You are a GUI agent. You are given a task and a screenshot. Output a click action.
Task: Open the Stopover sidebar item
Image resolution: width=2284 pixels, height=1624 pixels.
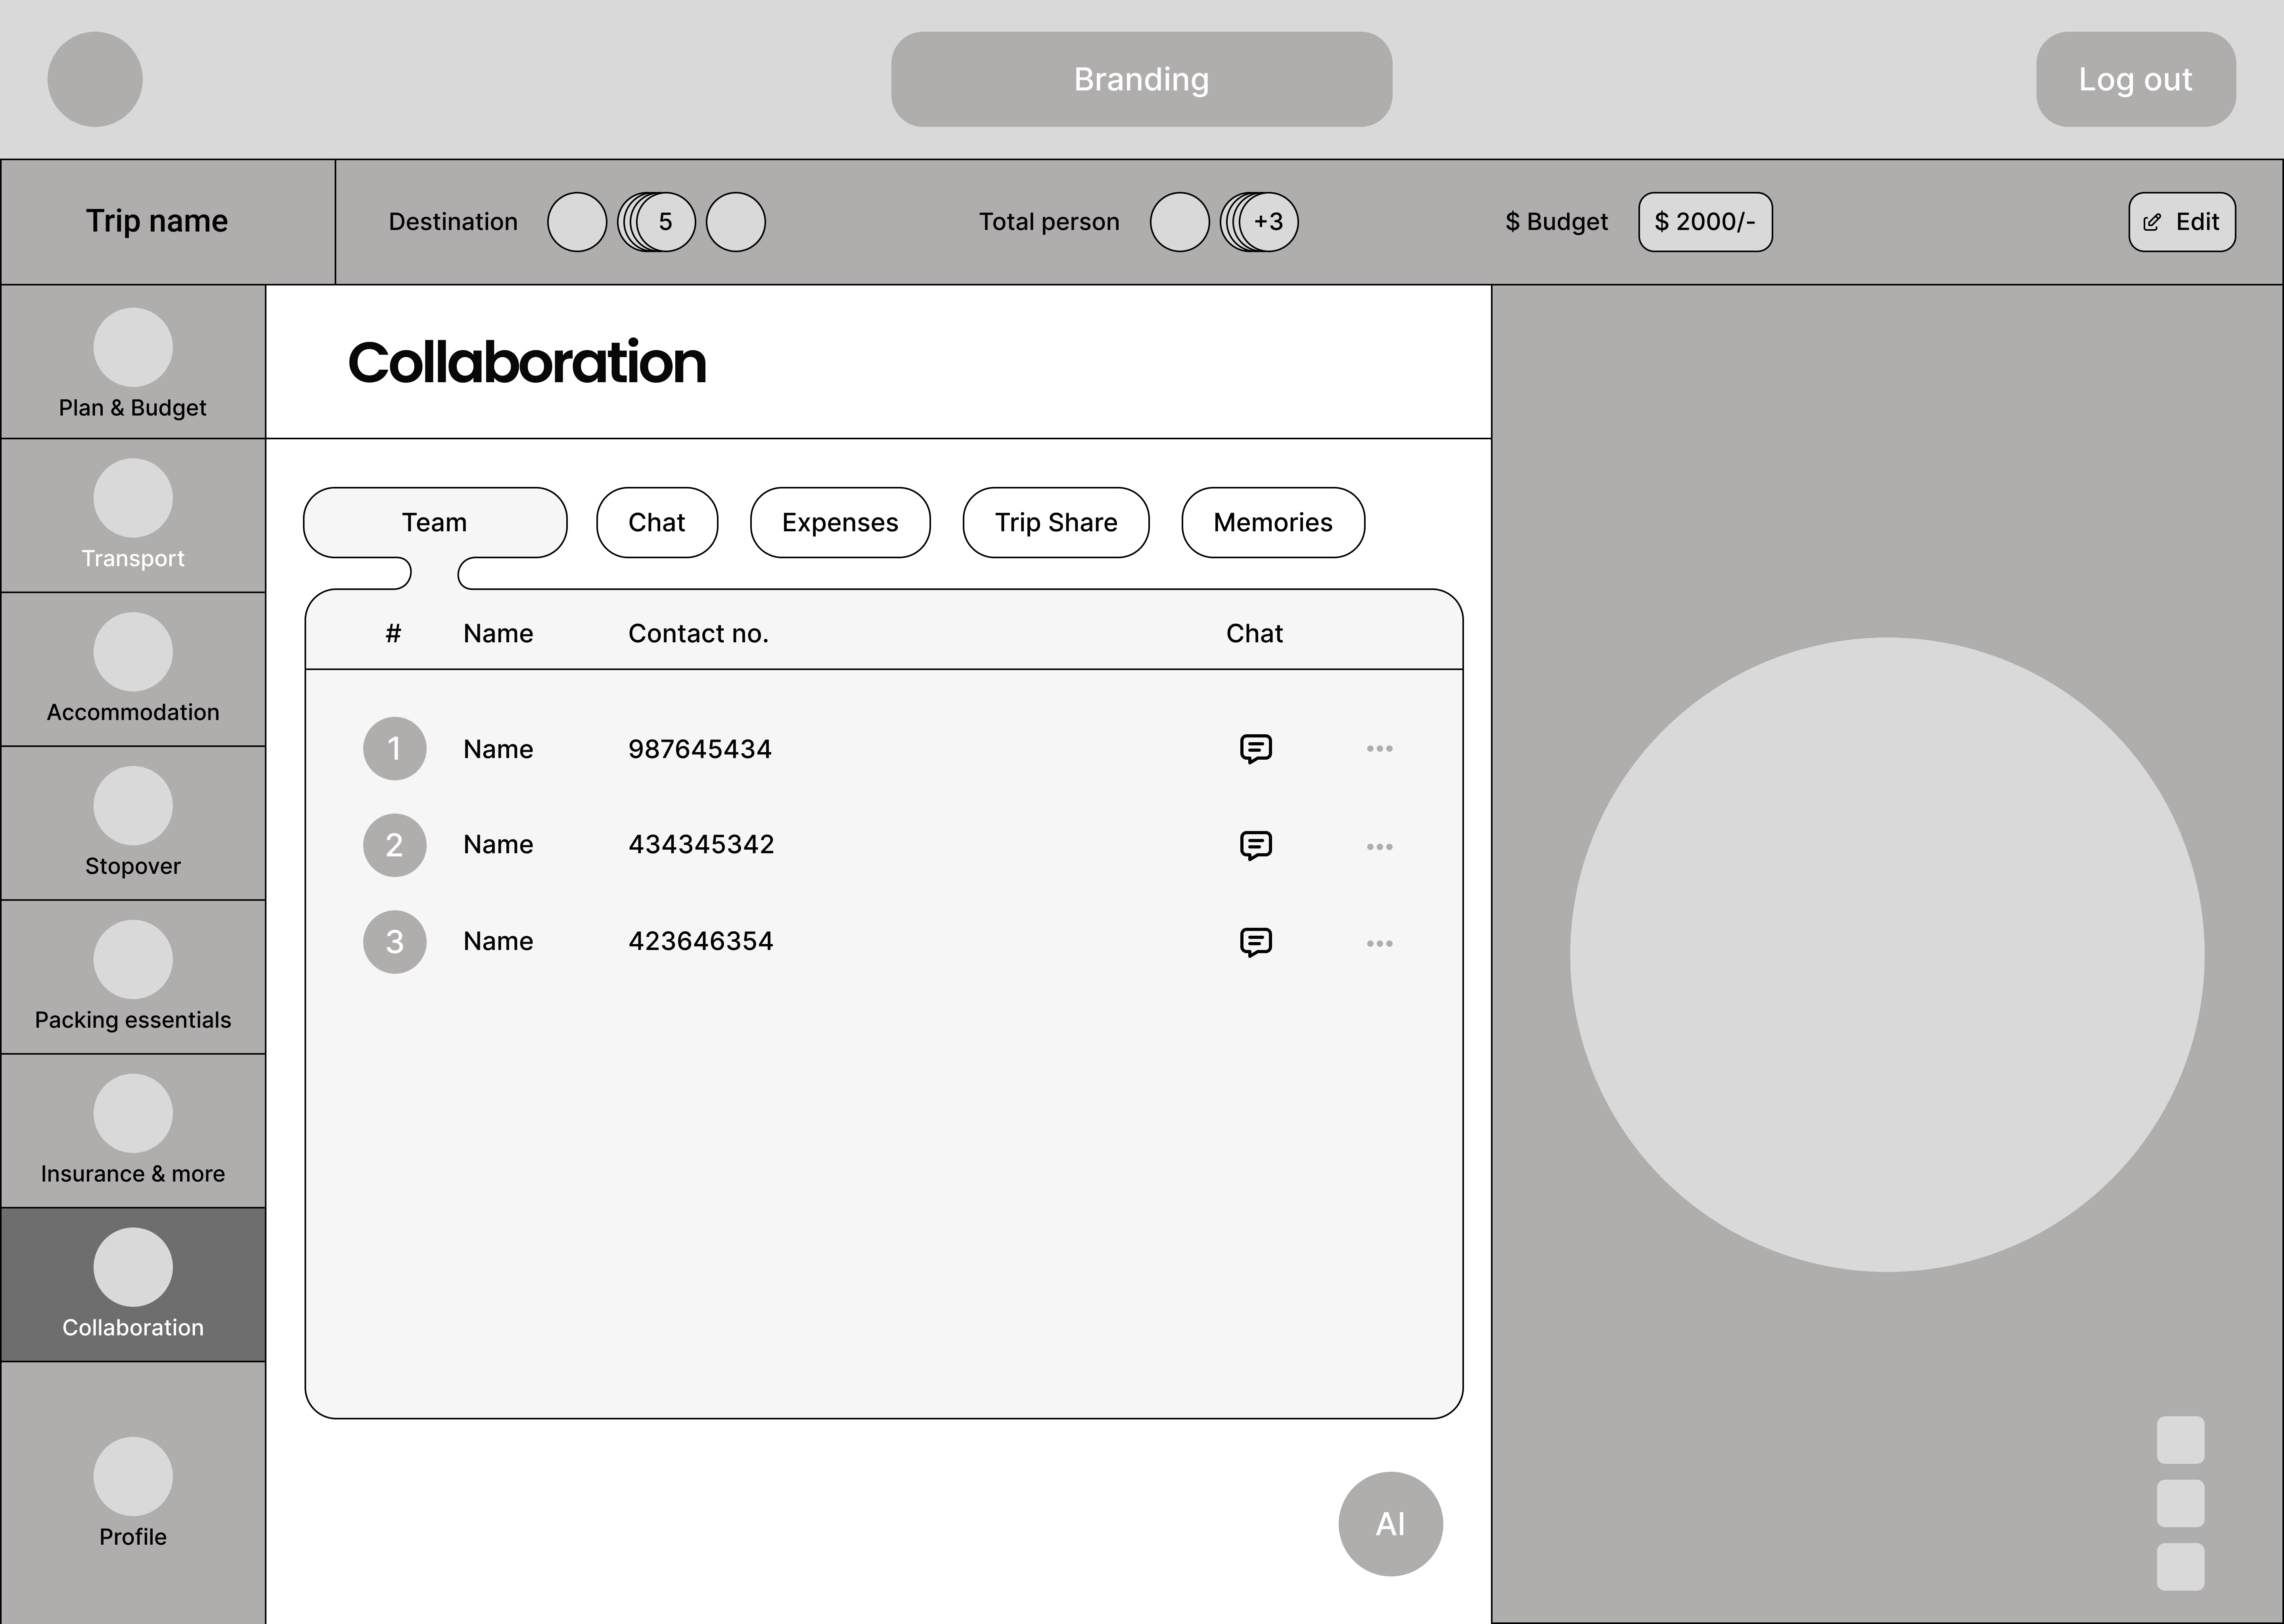[133, 824]
